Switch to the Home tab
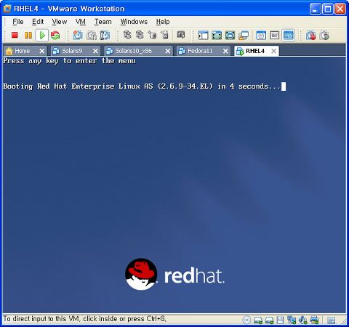The width and height of the screenshot is (349, 327). point(22,51)
